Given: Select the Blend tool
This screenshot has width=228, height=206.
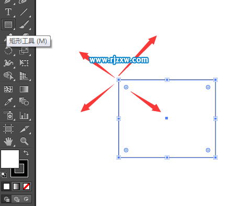Looking at the screenshot, I should click(x=24, y=101).
